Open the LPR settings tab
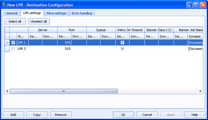Screen dimensions: 208x120 32,13
